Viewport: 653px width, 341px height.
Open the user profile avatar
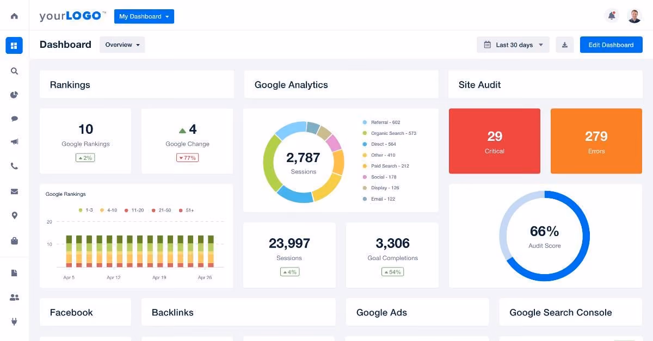click(634, 16)
